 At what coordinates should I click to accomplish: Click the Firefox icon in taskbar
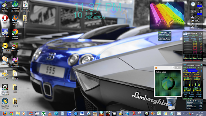pyautogui.click(x=5, y=113)
